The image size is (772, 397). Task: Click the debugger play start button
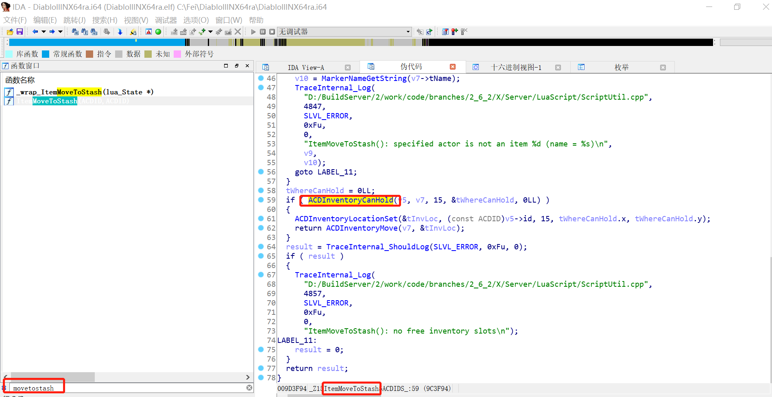click(253, 32)
